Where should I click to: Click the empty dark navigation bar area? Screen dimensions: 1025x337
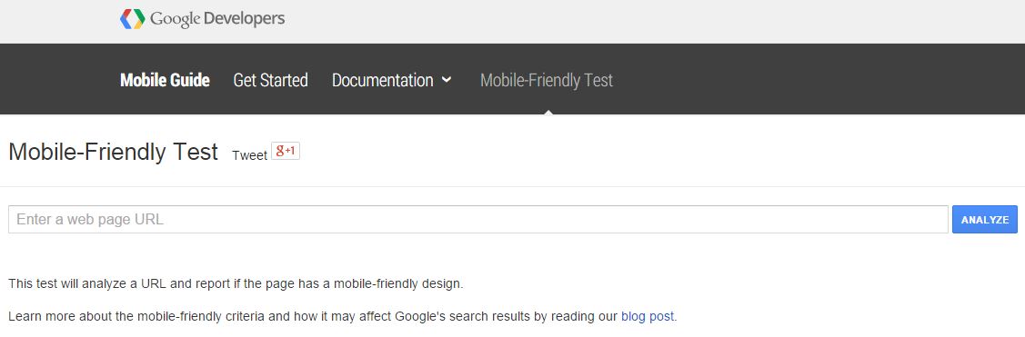[x=817, y=79]
